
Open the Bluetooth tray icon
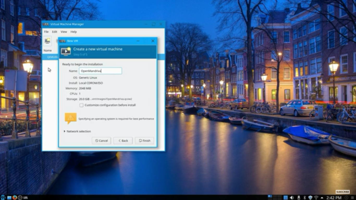(x=305, y=198)
